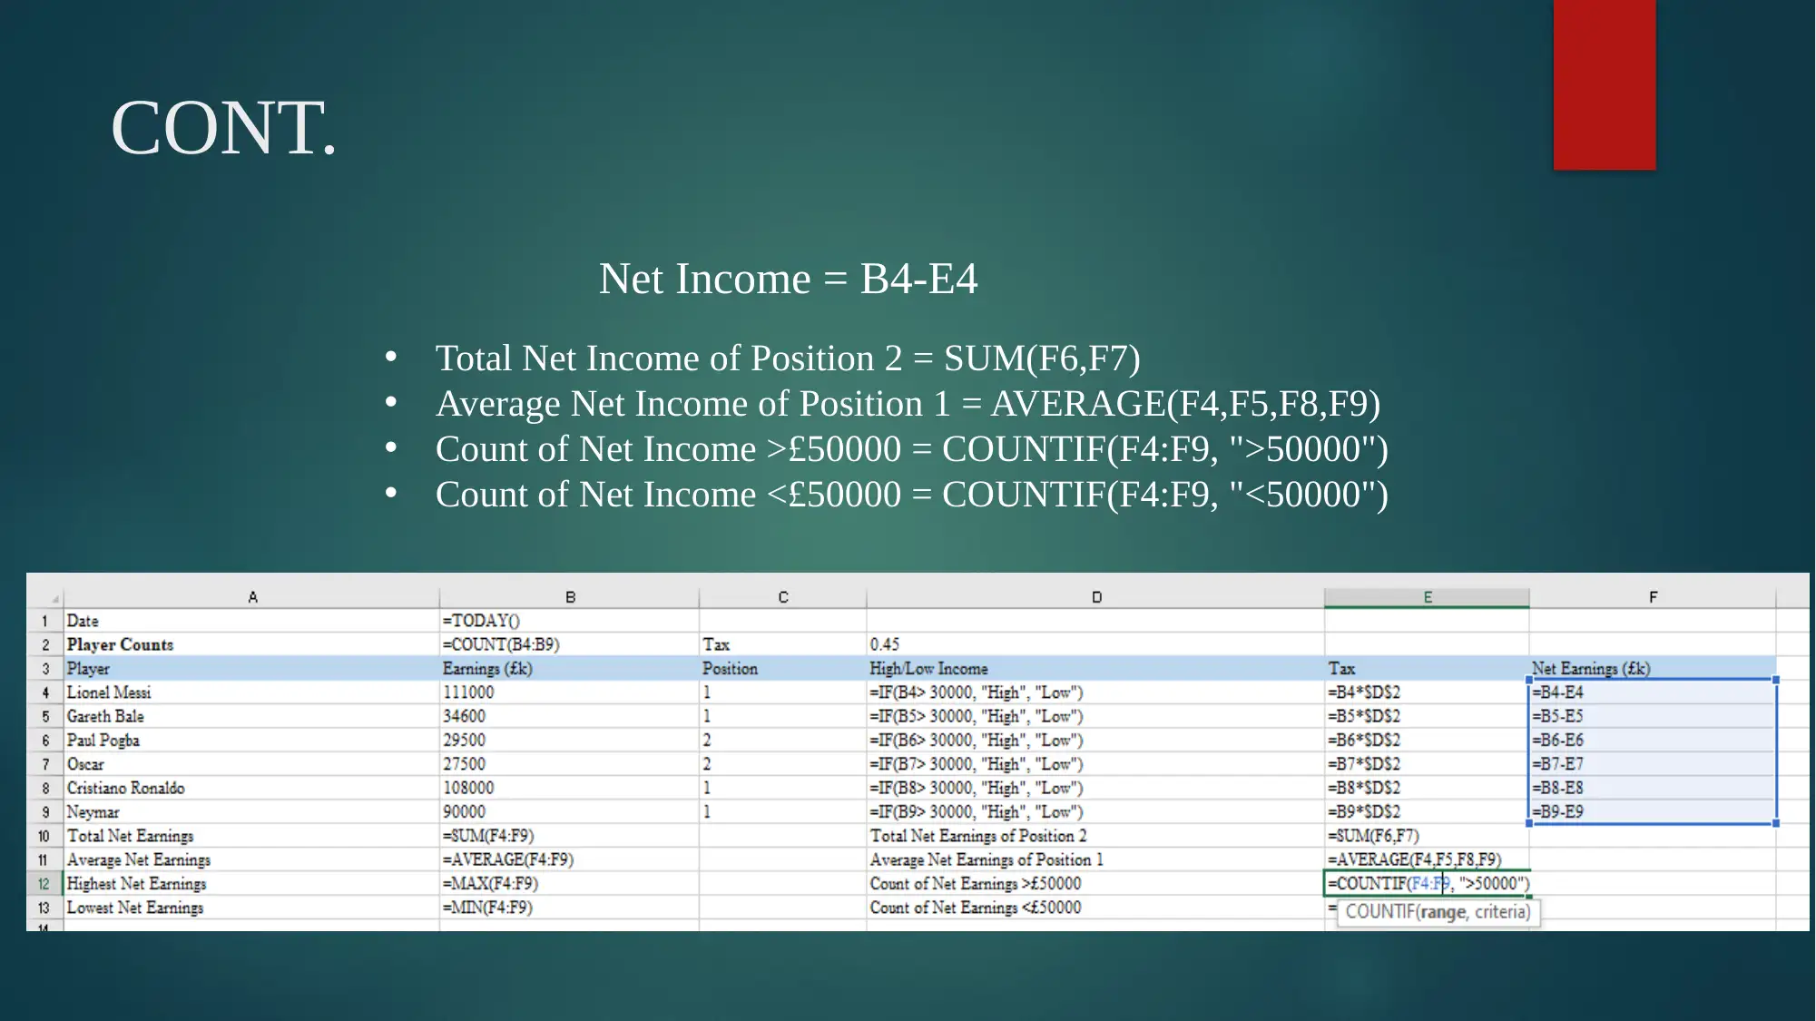
Task: Click the =AVERAGE(F4:F9) cell
Action: (570, 859)
